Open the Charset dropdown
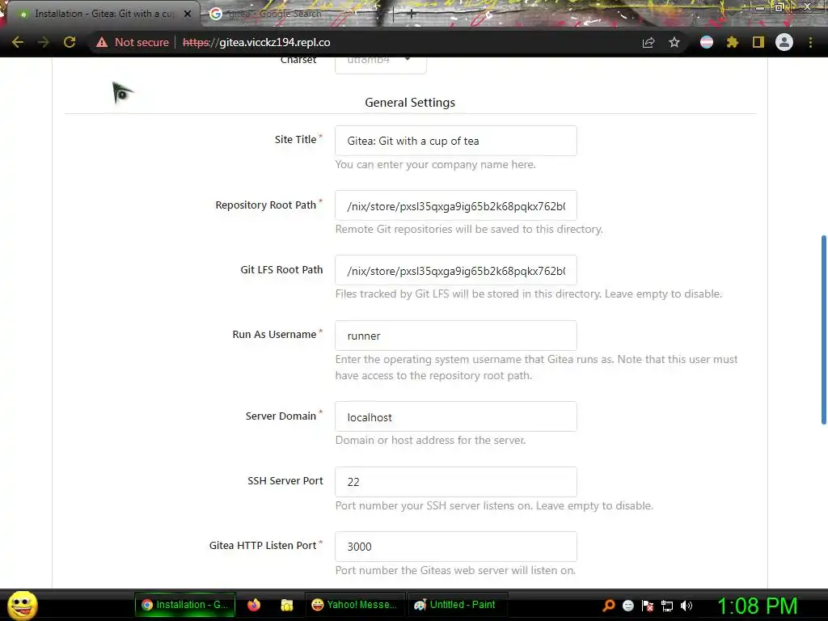Image resolution: width=828 pixels, height=621 pixels. pos(381,63)
